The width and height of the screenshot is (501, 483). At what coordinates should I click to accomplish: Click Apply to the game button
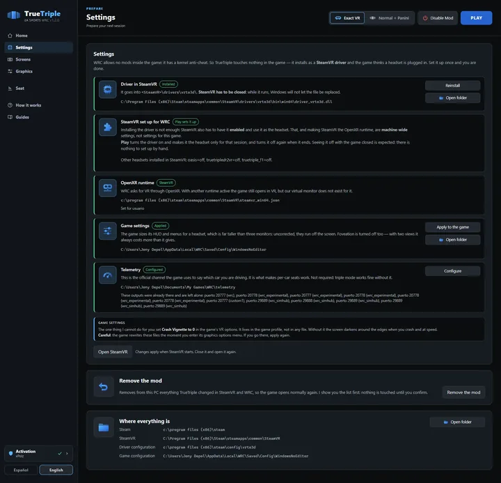click(x=452, y=227)
